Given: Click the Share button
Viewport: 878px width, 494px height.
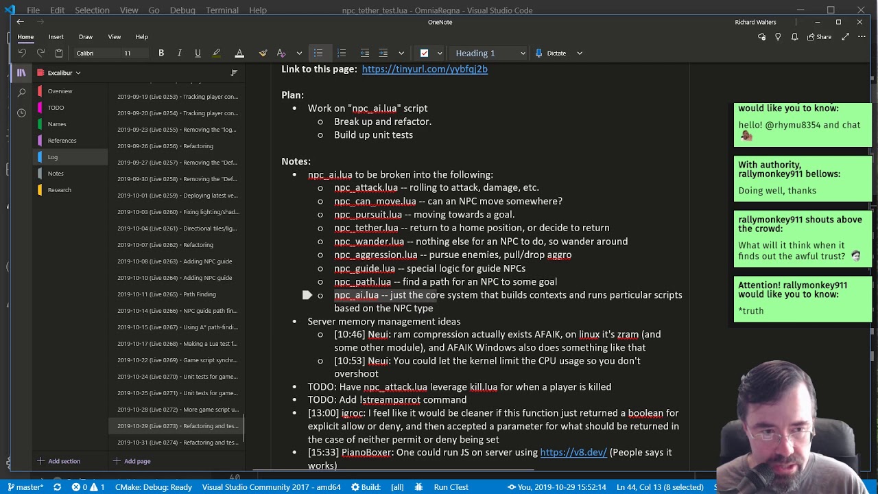Looking at the screenshot, I should [820, 36].
